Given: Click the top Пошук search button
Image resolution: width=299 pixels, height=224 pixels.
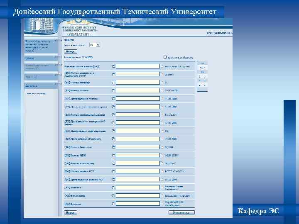Looking at the screenshot, I should click(71, 51).
